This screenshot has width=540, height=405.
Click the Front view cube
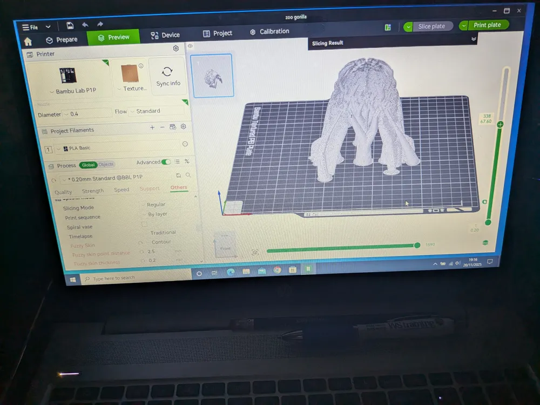(225, 246)
